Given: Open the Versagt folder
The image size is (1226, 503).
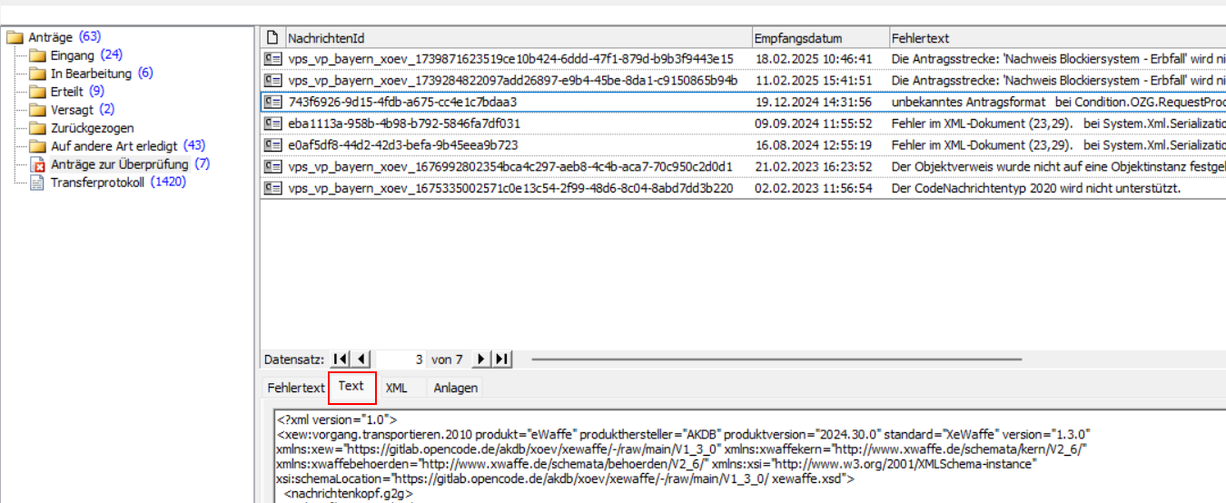Looking at the screenshot, I should point(72,110).
